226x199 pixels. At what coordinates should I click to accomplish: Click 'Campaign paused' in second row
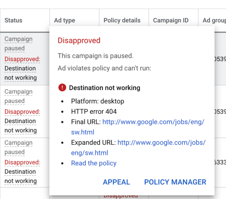pos(18,96)
